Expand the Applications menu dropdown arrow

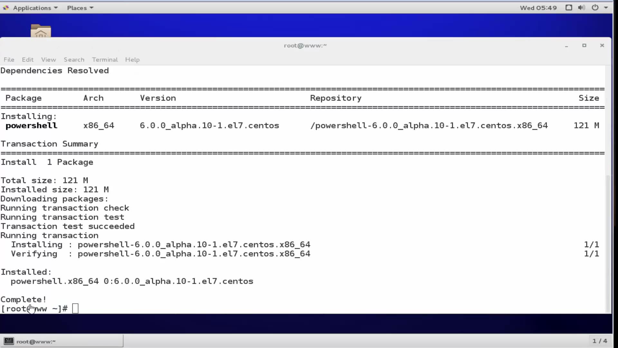pos(56,8)
